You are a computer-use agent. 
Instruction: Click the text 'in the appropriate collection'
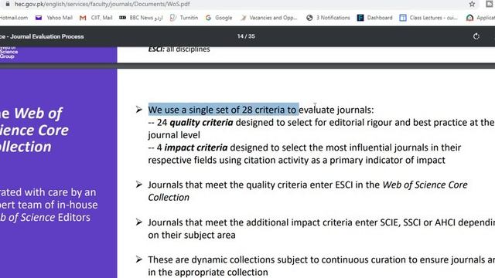click(208, 273)
